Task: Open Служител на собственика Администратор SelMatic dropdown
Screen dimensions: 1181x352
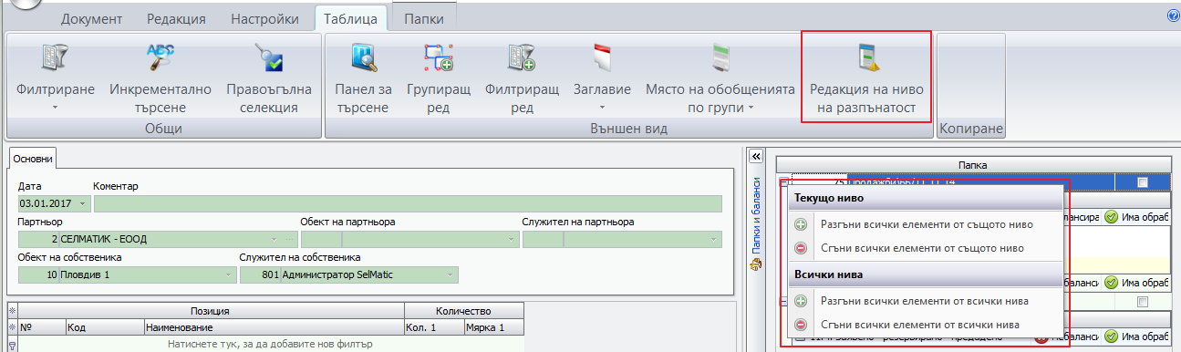Action: click(450, 274)
